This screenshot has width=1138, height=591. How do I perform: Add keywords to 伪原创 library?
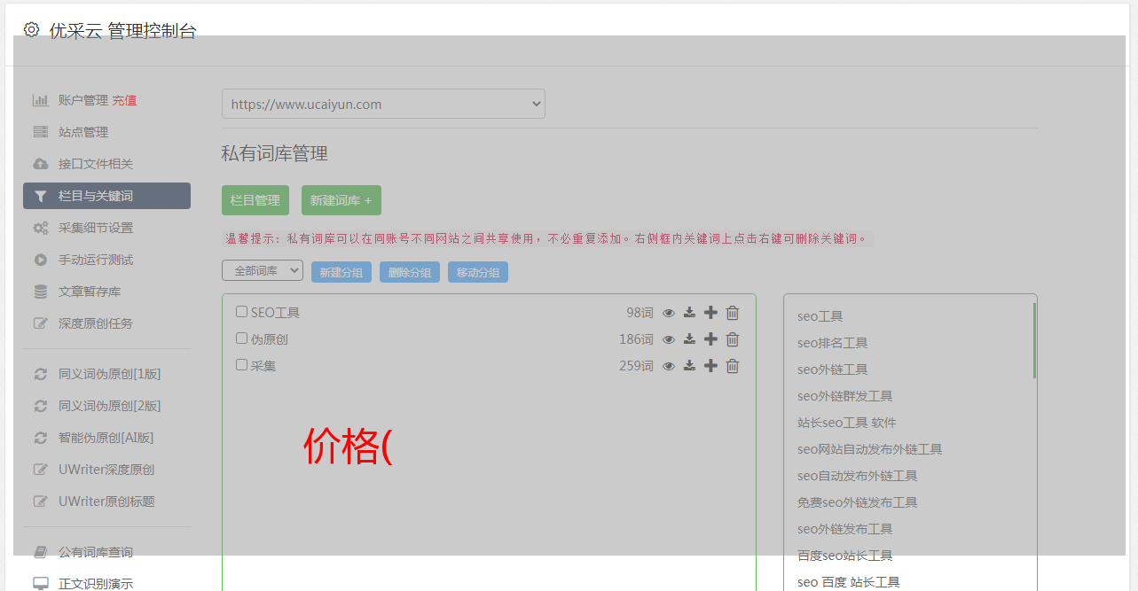[x=710, y=339]
